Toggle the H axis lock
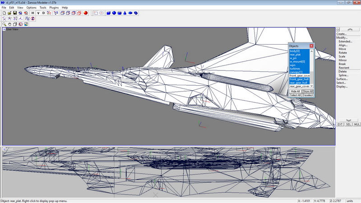 [x=32, y=13]
